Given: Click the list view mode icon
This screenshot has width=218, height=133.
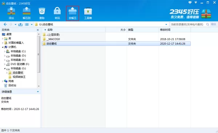Looking at the screenshot, I should (27, 24).
